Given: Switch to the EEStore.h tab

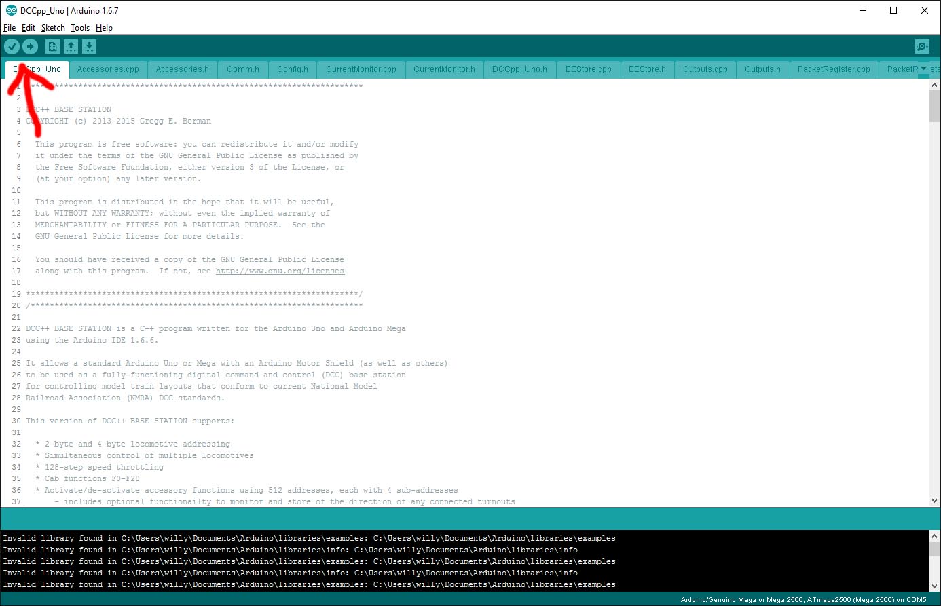Looking at the screenshot, I should pyautogui.click(x=647, y=69).
